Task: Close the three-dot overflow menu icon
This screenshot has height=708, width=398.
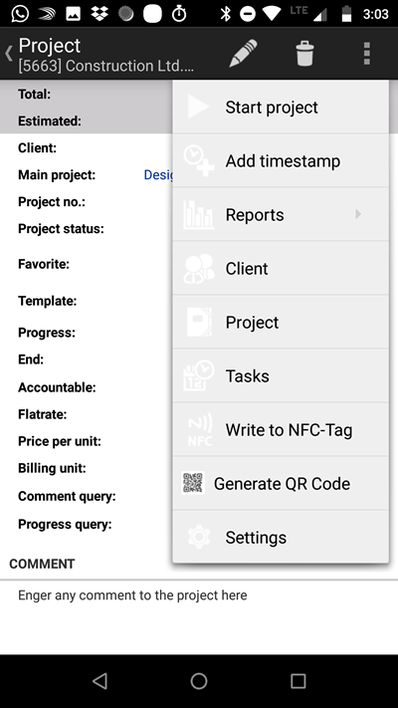Action: click(x=367, y=54)
